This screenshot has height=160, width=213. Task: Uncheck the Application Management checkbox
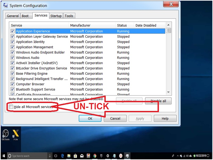pos(13,47)
